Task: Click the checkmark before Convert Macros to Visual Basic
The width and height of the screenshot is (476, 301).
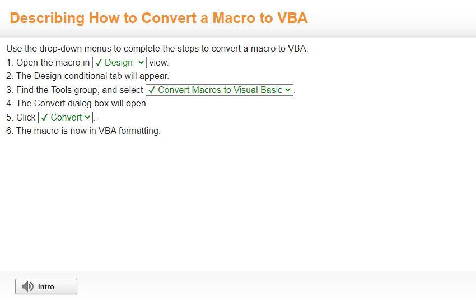Action: click(x=152, y=90)
